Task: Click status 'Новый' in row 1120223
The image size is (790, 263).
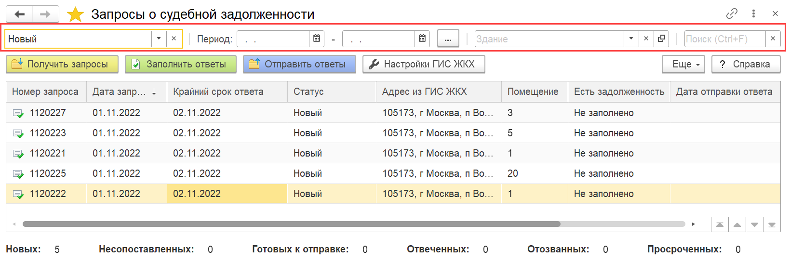Action: pyautogui.click(x=308, y=133)
